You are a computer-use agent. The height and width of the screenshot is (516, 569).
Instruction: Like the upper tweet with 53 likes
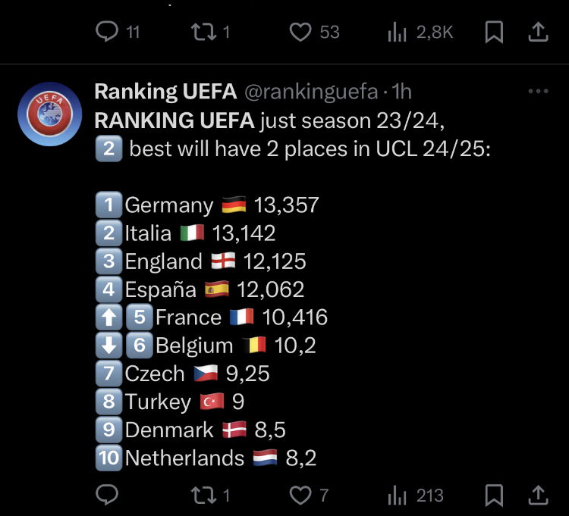(301, 32)
